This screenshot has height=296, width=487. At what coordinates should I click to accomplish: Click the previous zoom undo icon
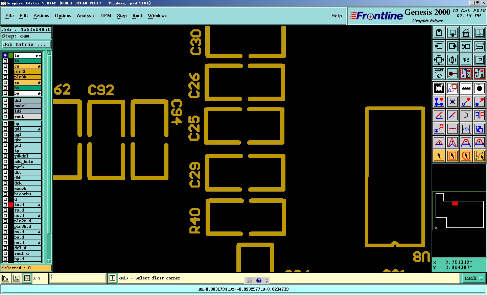466,46
